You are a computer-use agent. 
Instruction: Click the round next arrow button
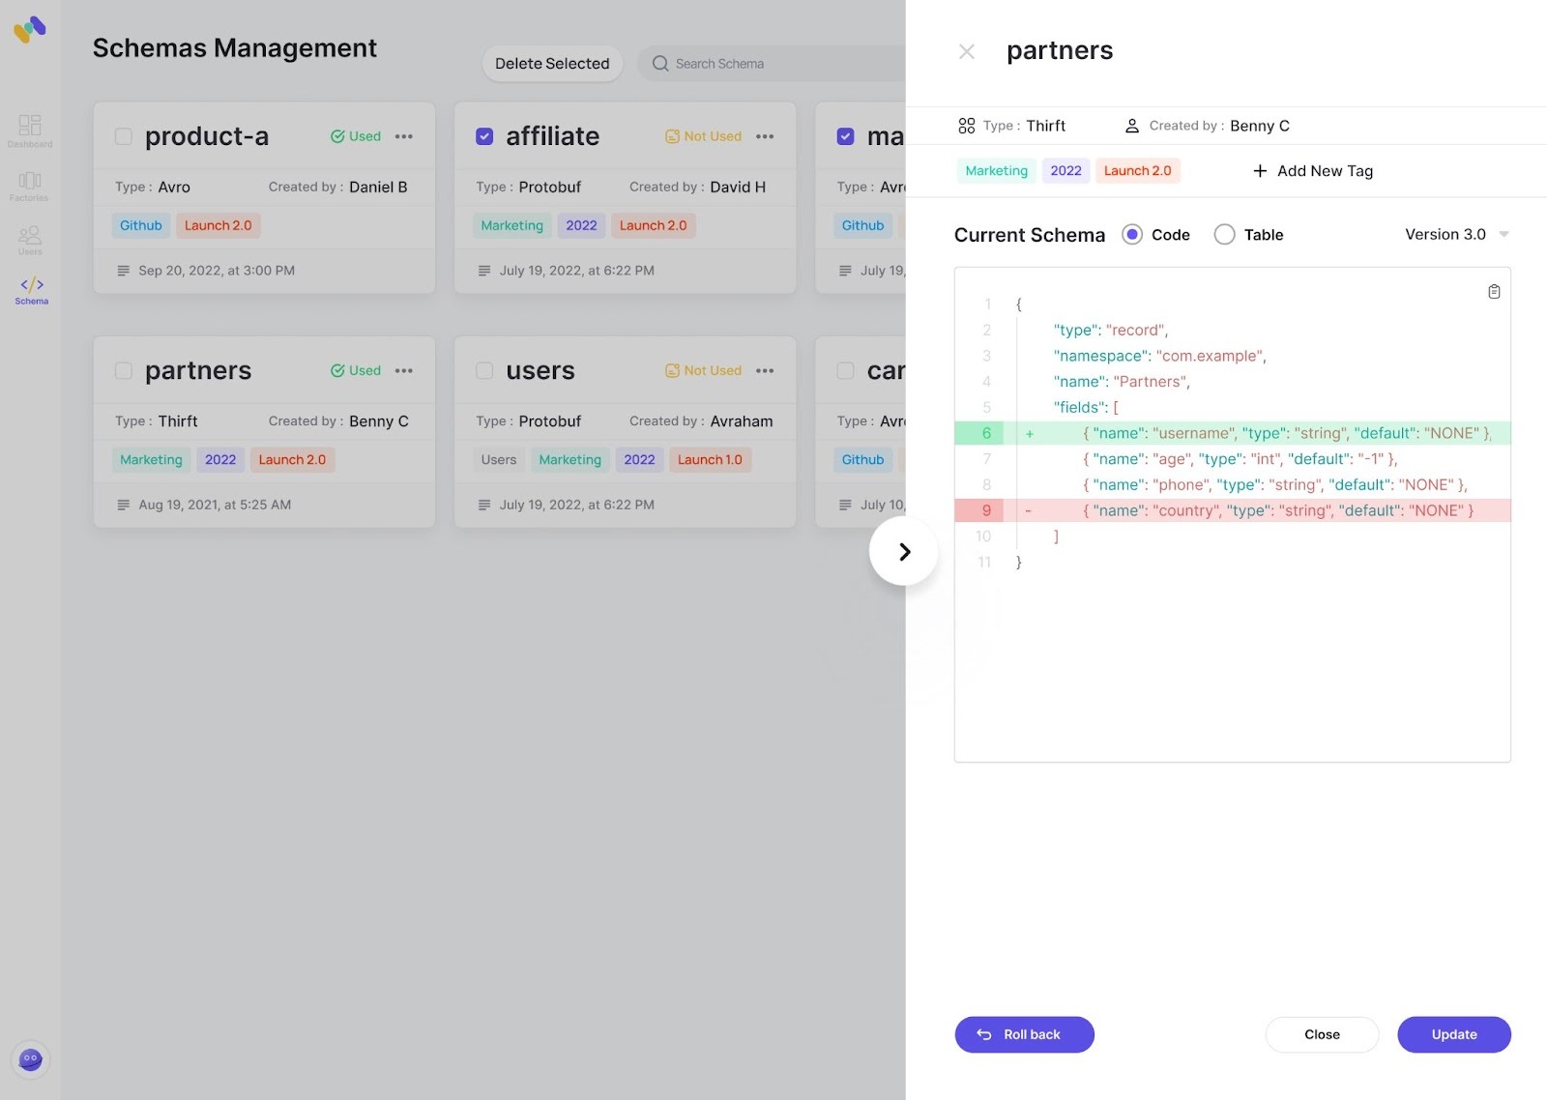pyautogui.click(x=903, y=552)
